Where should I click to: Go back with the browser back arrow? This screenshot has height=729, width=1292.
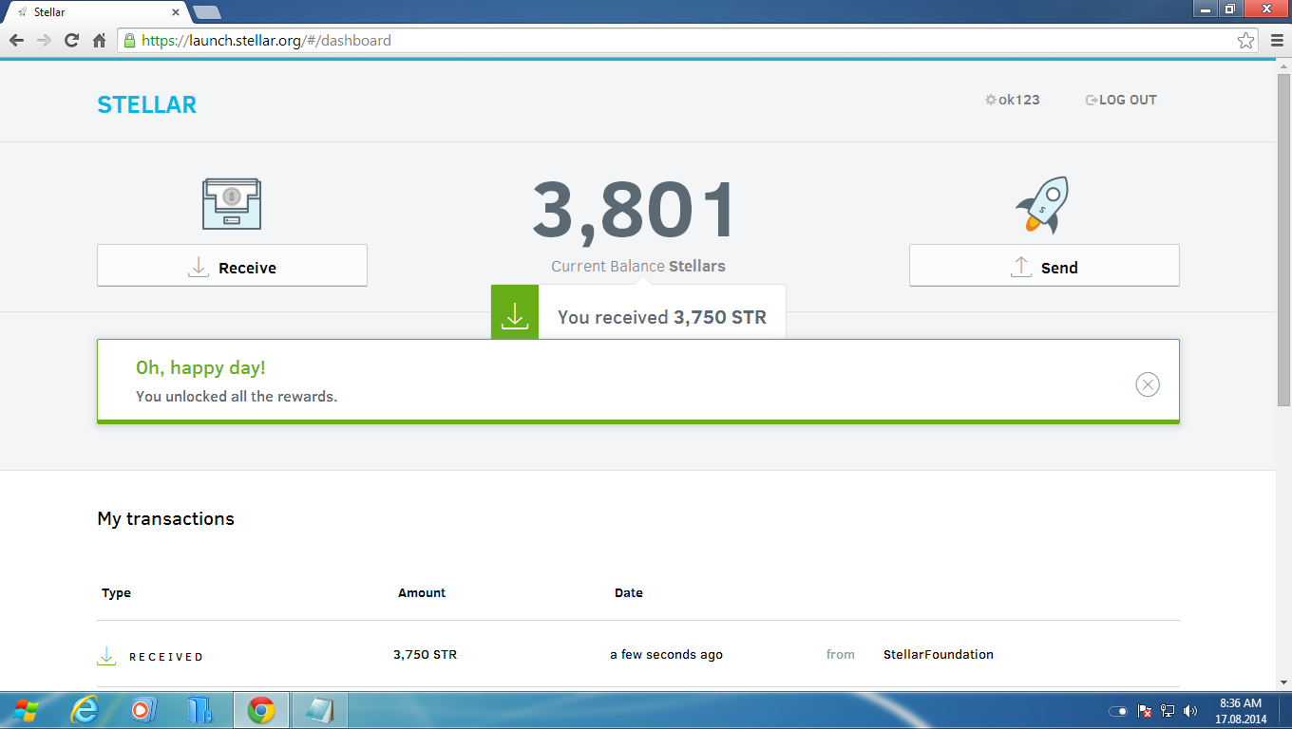[16, 41]
